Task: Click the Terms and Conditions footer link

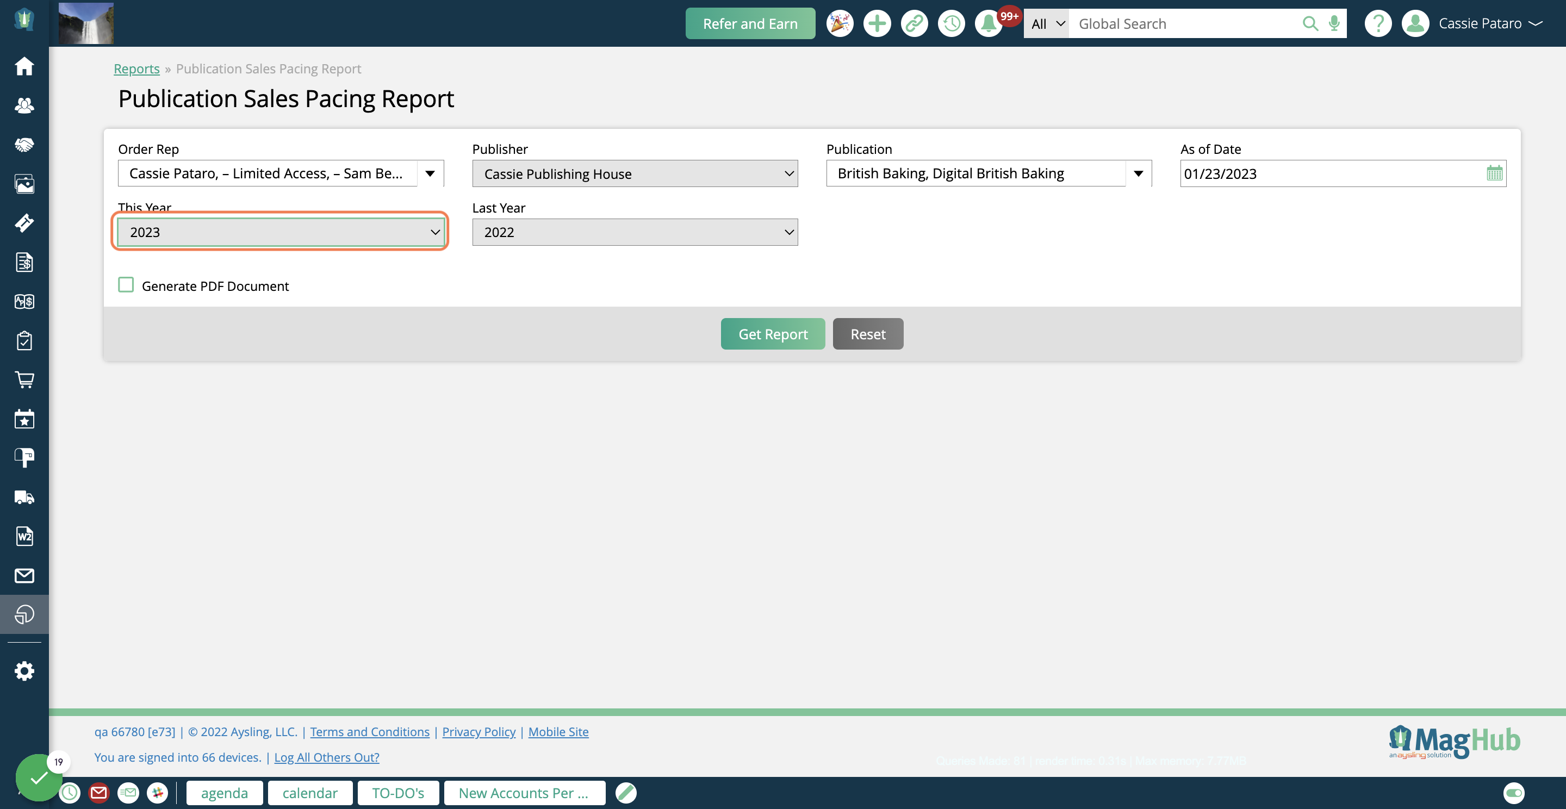Action: click(370, 732)
